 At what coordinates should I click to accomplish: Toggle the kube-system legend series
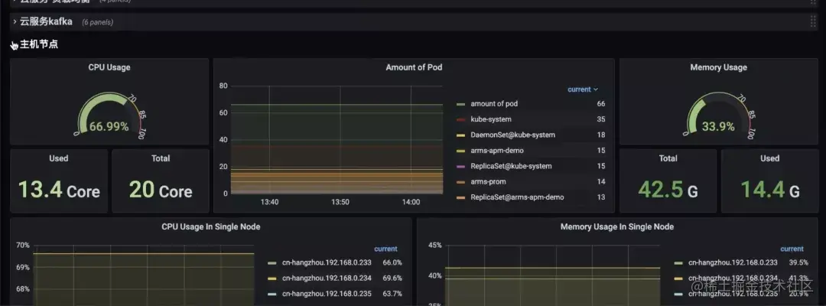(490, 119)
